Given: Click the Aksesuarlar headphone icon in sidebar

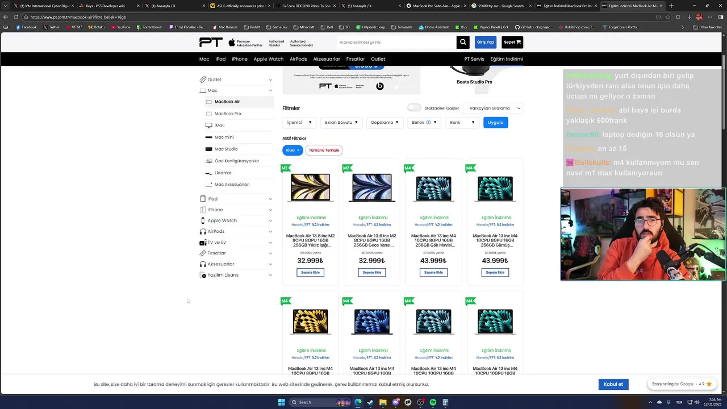Looking at the screenshot, I should tap(203, 264).
